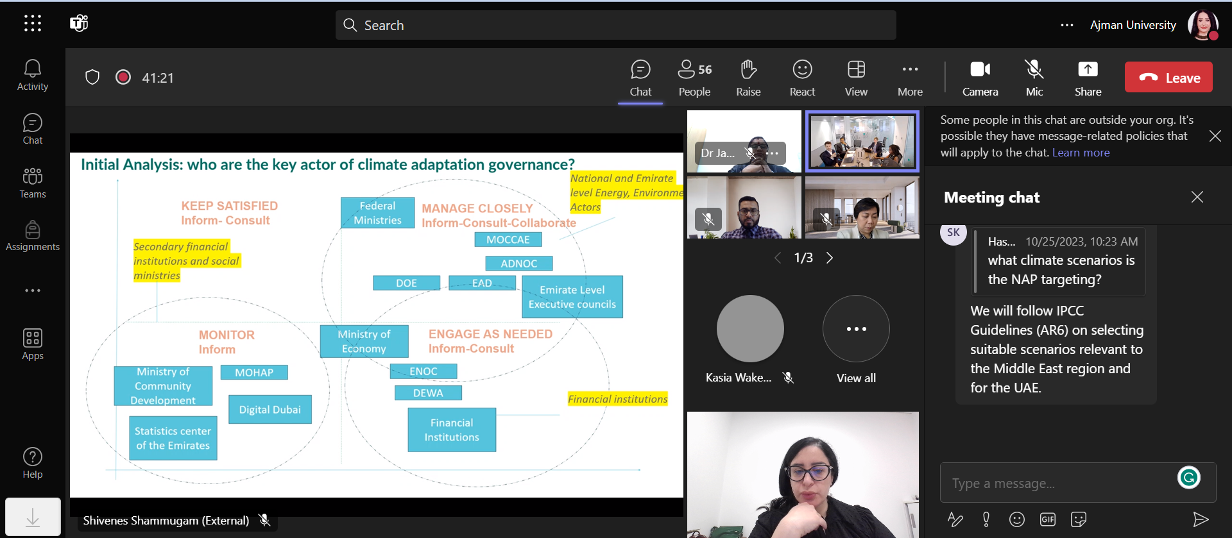
Task: Open the sticker picker
Action: tap(1079, 519)
